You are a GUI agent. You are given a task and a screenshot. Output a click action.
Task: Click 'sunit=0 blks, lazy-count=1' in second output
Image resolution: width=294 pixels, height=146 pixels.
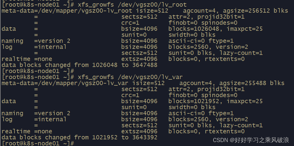click(x=215, y=125)
